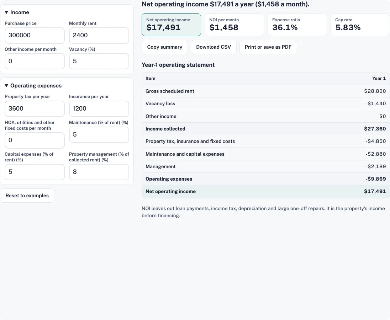The image size is (390, 320).
Task: Select the Other income per month field
Action: click(35, 62)
